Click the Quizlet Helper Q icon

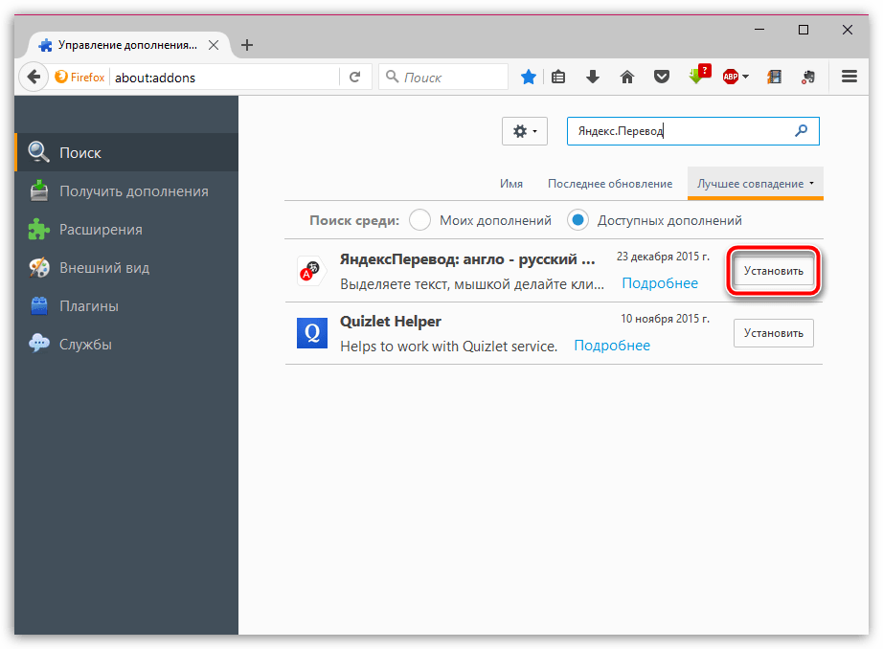(312, 333)
